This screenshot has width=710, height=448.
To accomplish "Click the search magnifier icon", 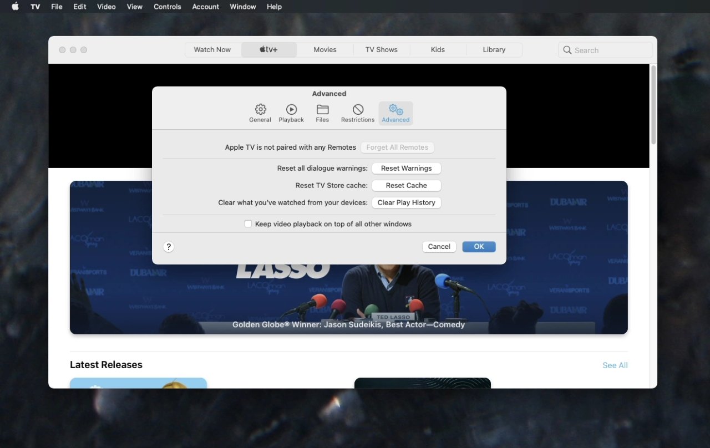I will click(567, 50).
